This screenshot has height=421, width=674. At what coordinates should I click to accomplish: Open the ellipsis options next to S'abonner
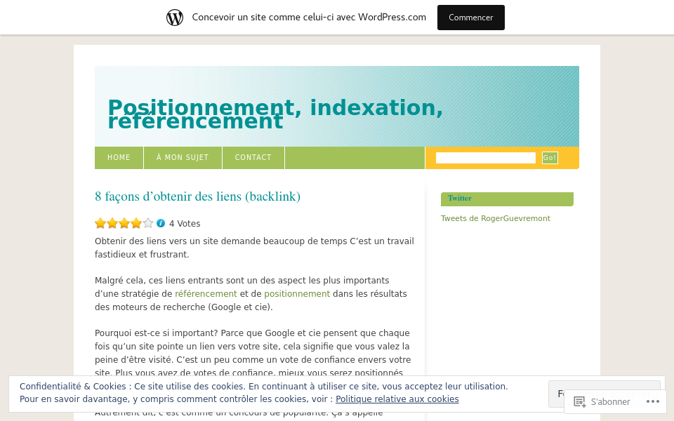tap(653, 401)
